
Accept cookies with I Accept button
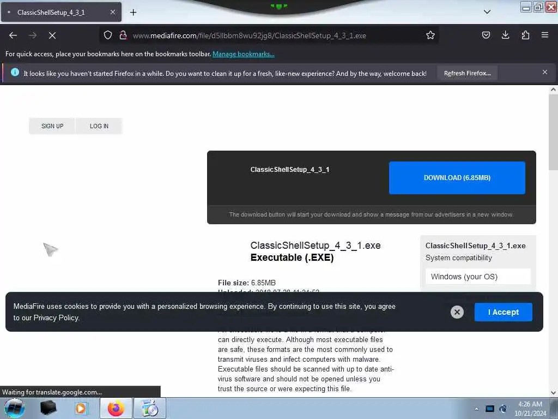[x=503, y=312]
